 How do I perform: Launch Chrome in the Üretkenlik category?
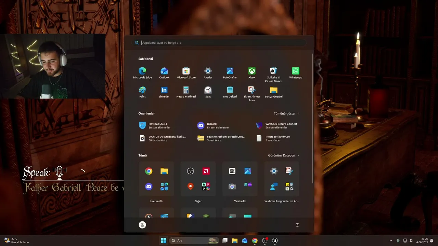coord(149,171)
